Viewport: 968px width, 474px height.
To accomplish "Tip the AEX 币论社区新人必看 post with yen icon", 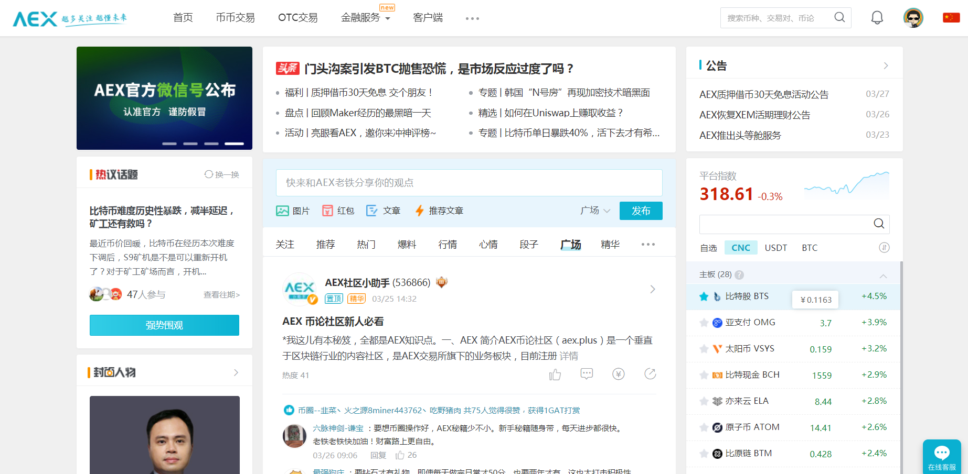I will 619,374.
